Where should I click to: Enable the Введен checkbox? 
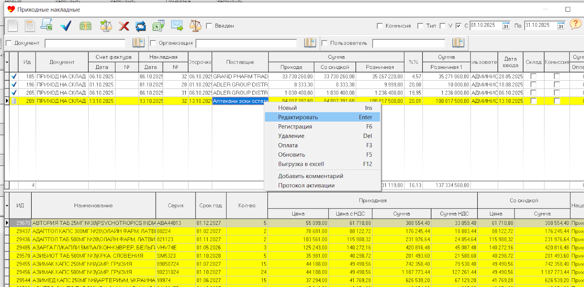point(209,26)
